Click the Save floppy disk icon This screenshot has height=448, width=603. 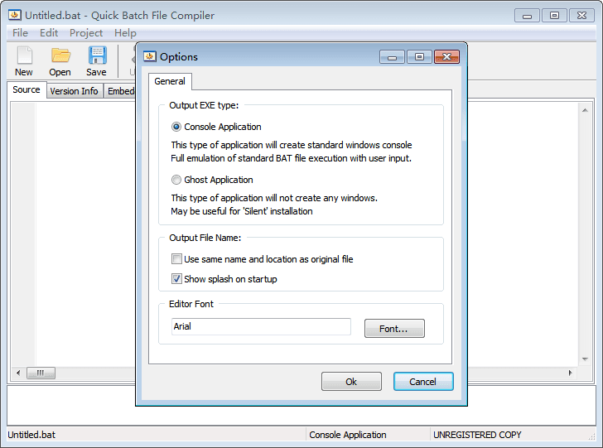click(x=97, y=55)
